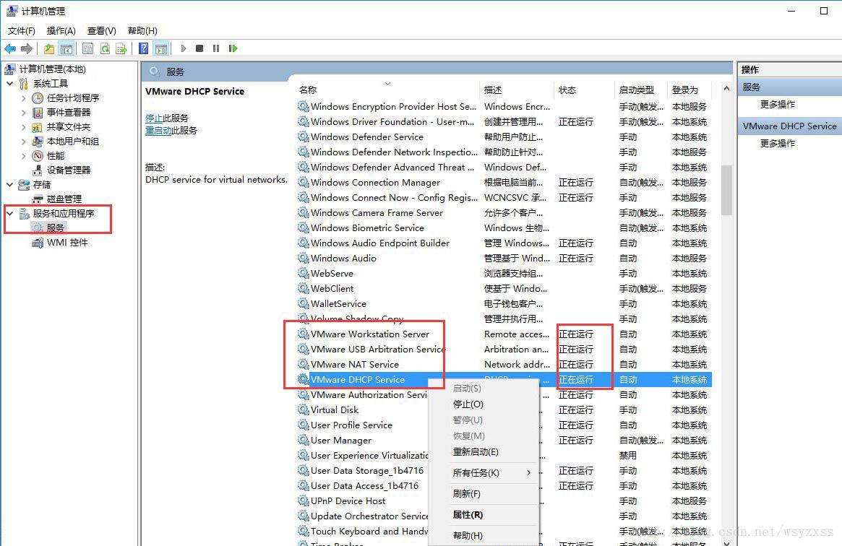Click the Stop service square icon
The height and width of the screenshot is (546, 842).
pyautogui.click(x=199, y=49)
